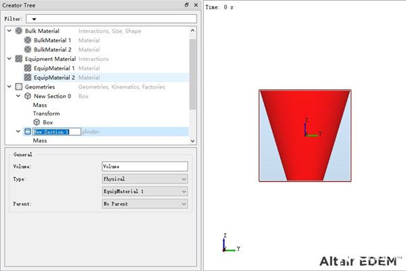
Task: Select the Equipment Material tree label
Action: click(50, 59)
